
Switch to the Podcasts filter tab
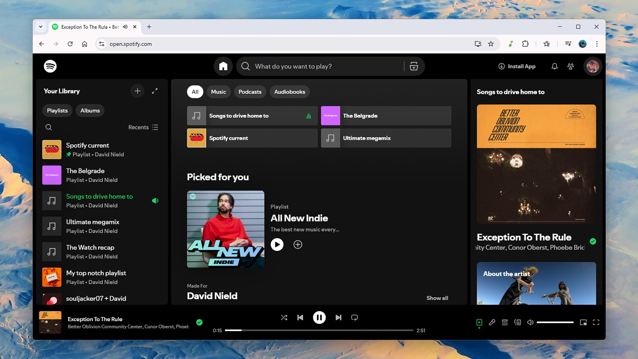(250, 92)
